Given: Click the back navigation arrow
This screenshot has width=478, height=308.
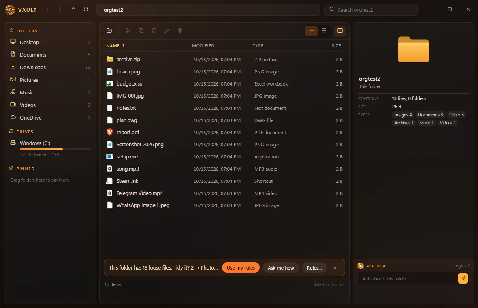Looking at the screenshot, I should tap(47, 9).
